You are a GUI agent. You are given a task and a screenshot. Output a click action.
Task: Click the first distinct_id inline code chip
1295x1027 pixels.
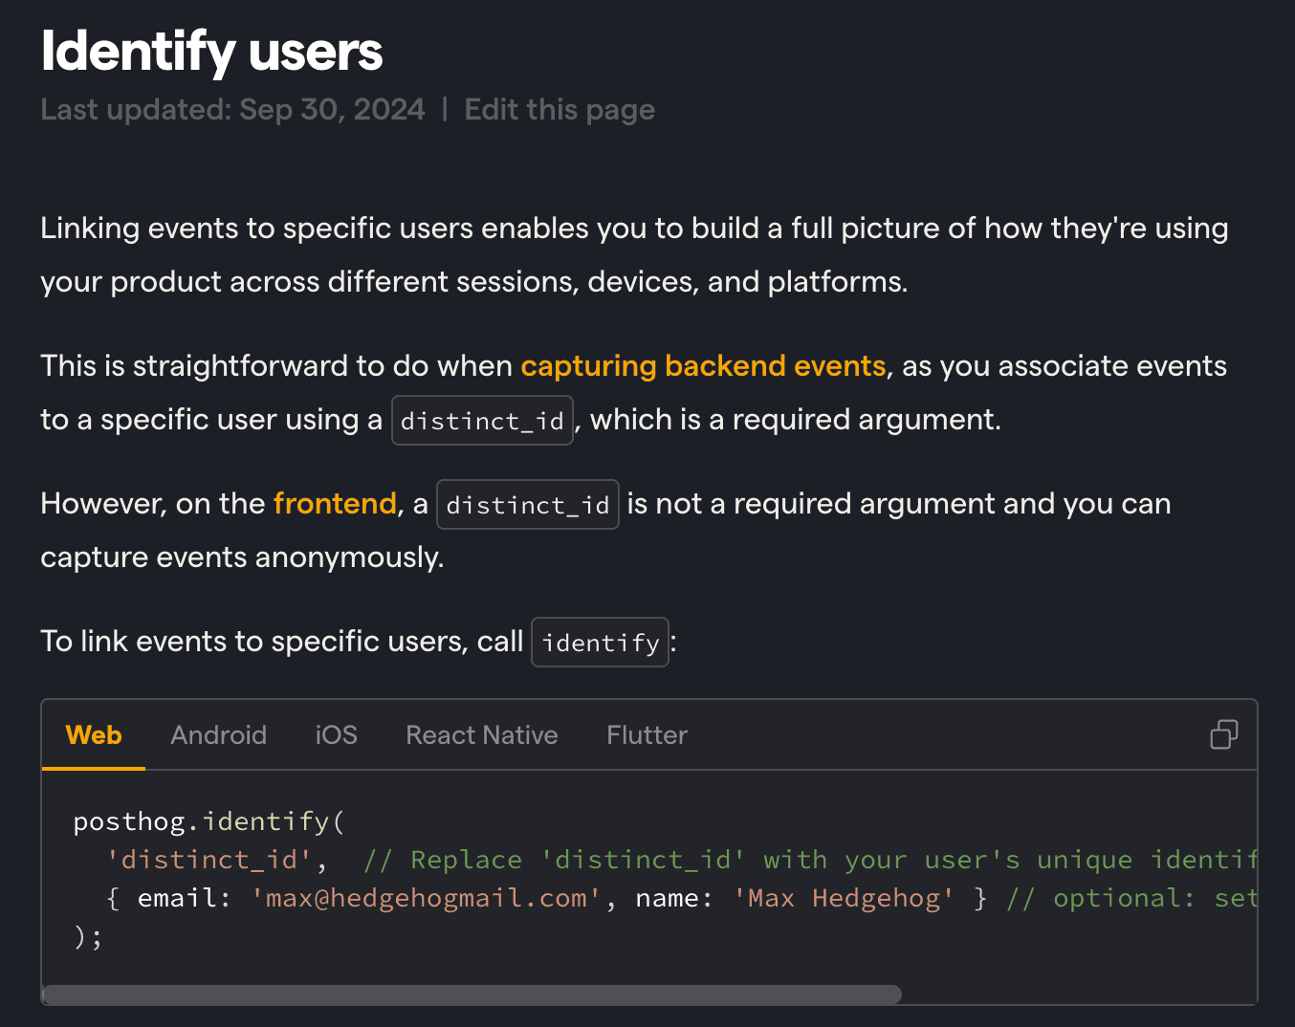click(482, 420)
